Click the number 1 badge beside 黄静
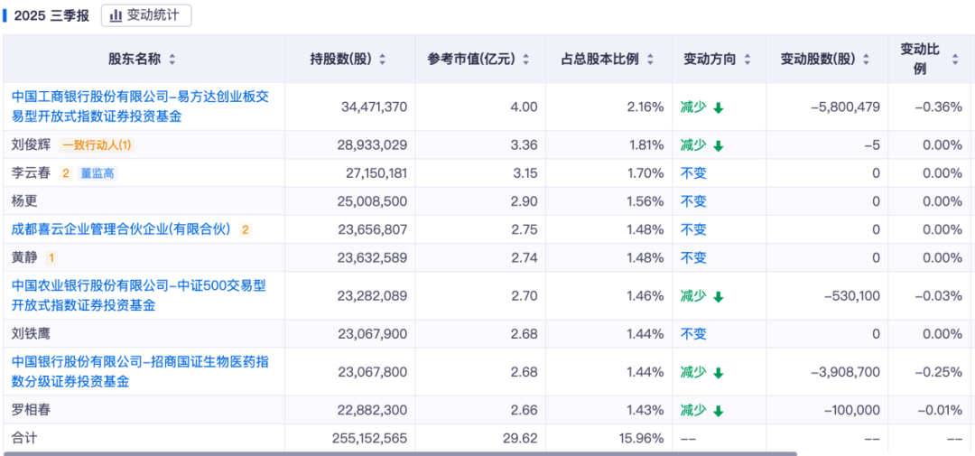The height and width of the screenshot is (456, 975). coord(51,258)
